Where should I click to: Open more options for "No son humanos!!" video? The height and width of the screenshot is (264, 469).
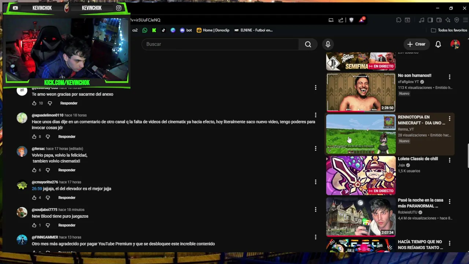point(450,77)
